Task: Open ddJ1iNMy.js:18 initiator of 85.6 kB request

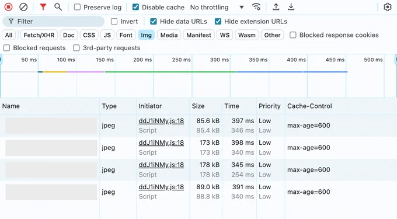Action: point(161,121)
